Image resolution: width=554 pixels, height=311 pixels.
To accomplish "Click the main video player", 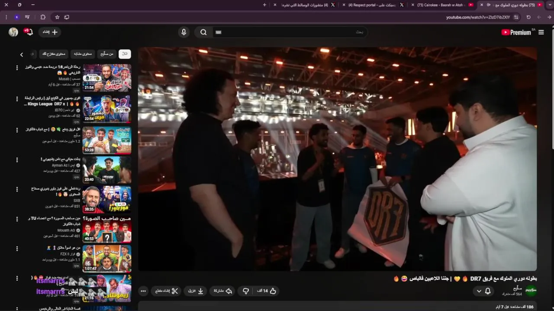I will click(337, 159).
